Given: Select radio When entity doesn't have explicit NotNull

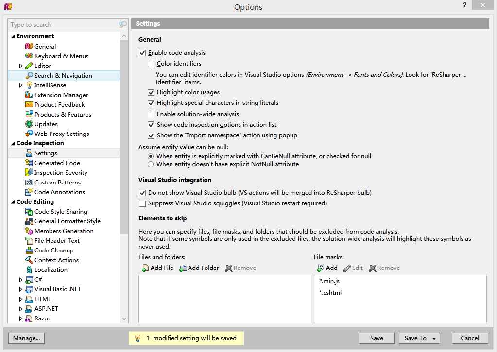Looking at the screenshot, I should (151, 164).
